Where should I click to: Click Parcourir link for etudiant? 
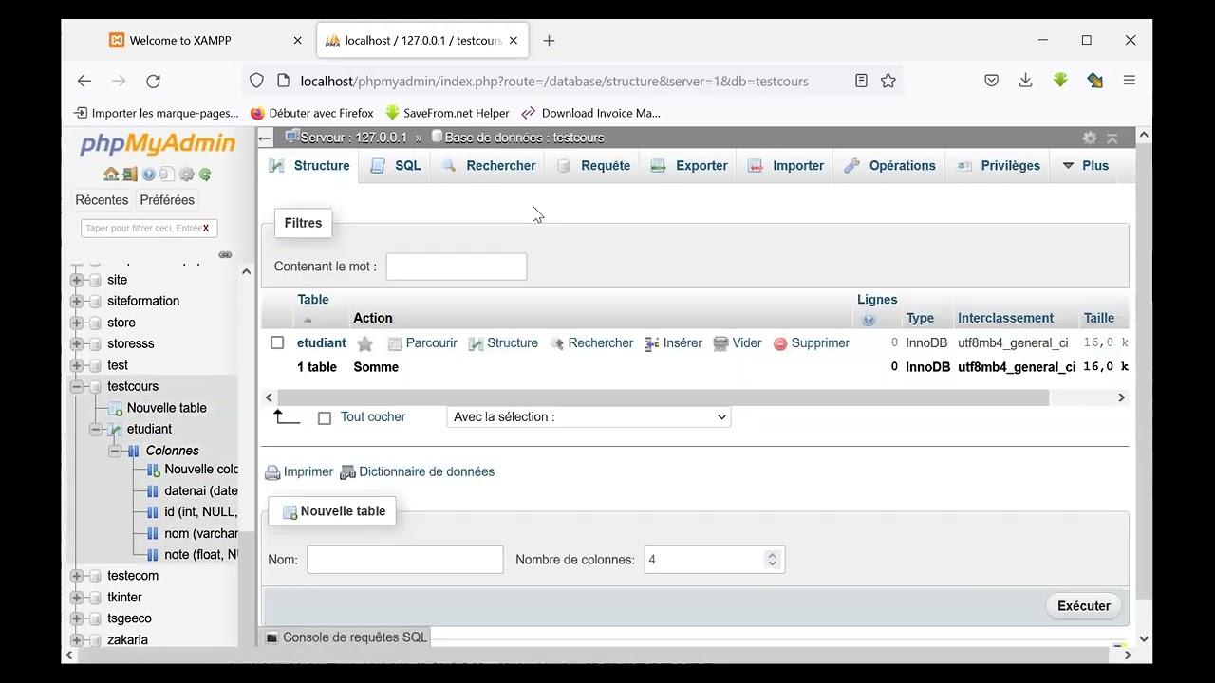coord(422,343)
